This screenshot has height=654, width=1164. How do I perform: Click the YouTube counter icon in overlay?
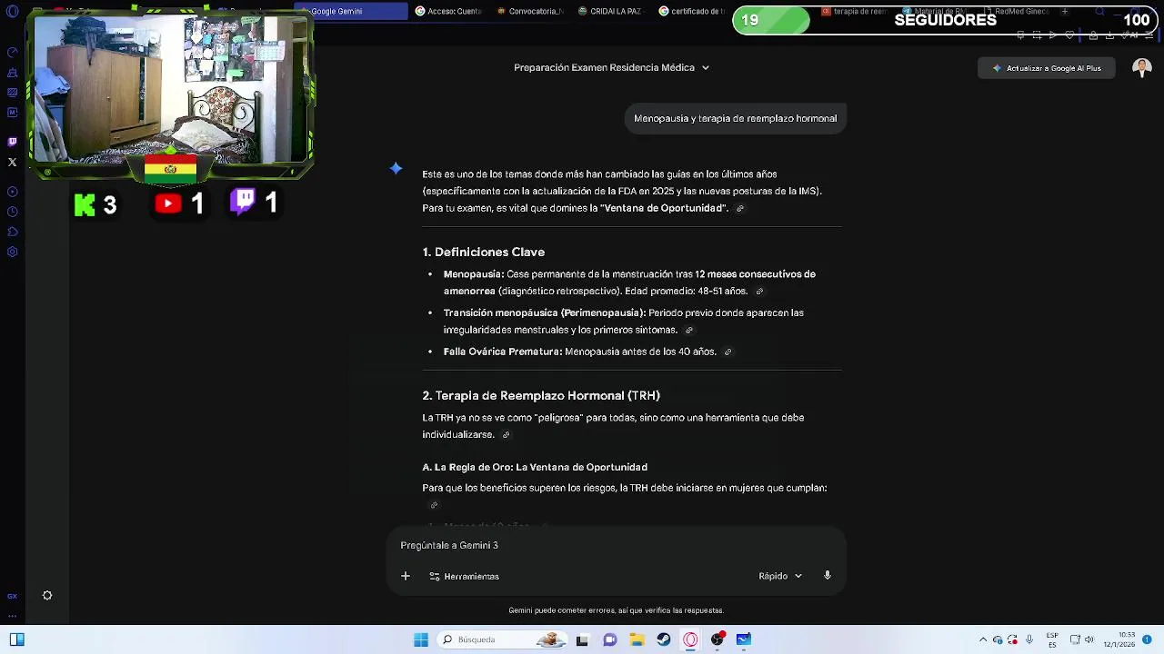pos(168,203)
